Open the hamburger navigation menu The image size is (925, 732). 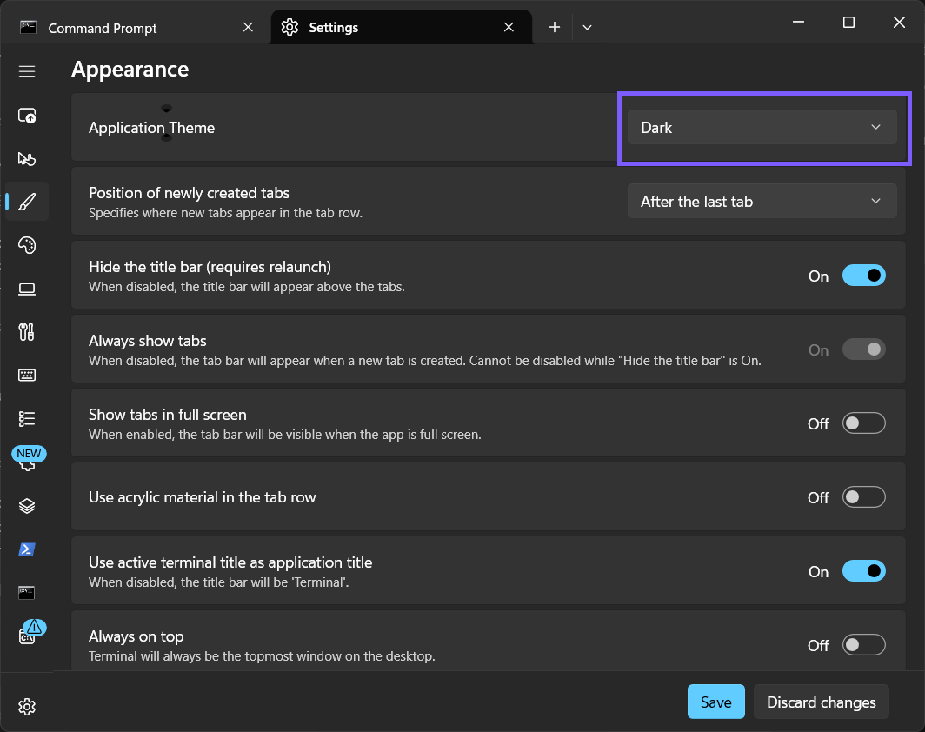(x=27, y=71)
